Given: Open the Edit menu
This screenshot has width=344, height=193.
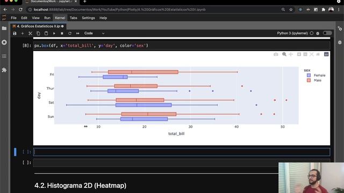Looking at the screenshot, I should tap(24, 18).
